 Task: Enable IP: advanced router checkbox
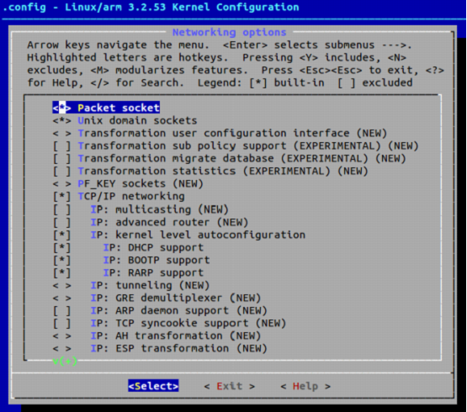[x=62, y=222]
